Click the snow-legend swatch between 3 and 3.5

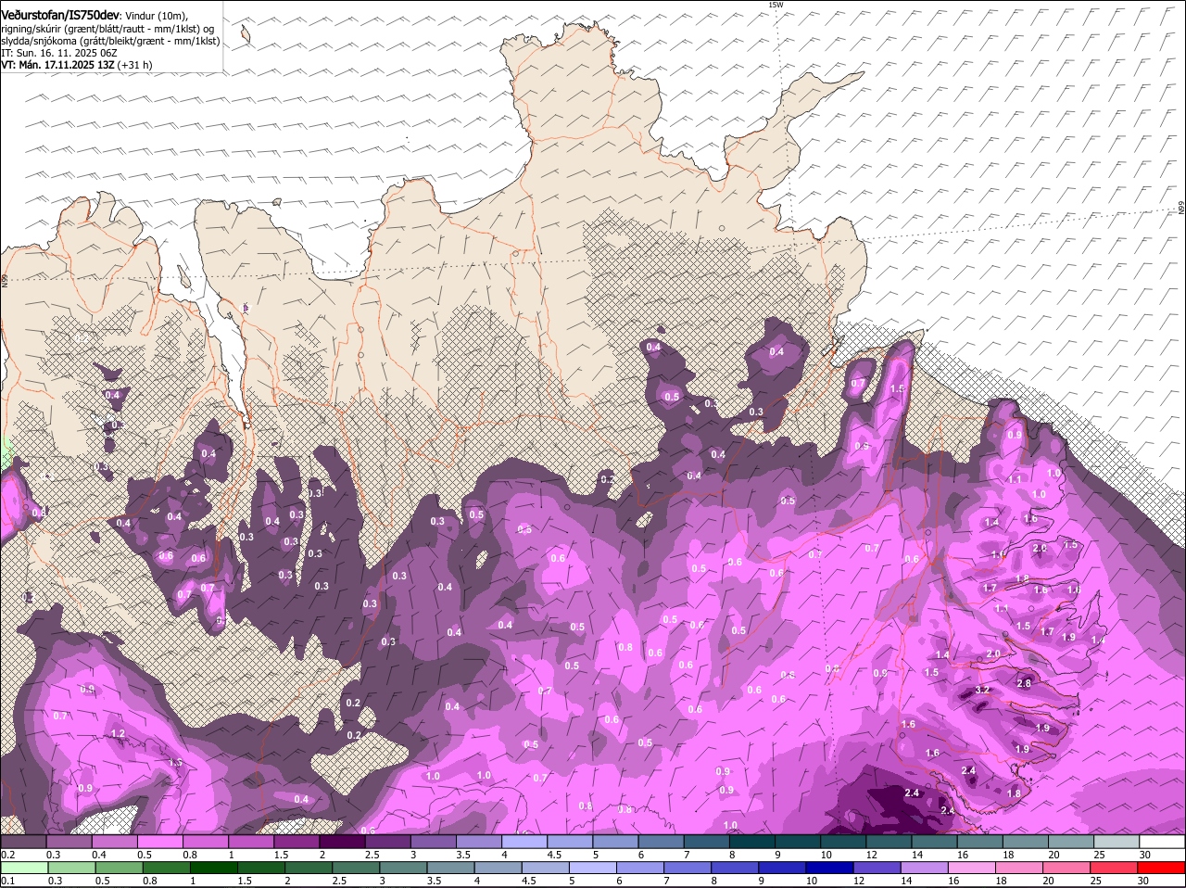[x=433, y=842]
